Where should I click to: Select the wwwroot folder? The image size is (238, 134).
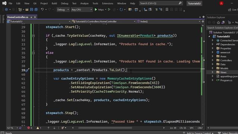point(225,52)
